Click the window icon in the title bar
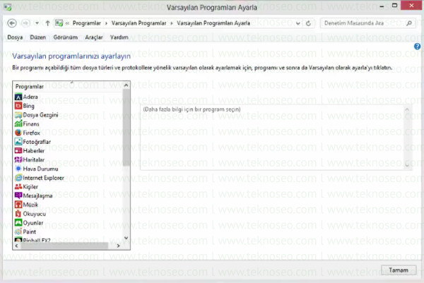The image size is (424, 283). click(x=8, y=7)
